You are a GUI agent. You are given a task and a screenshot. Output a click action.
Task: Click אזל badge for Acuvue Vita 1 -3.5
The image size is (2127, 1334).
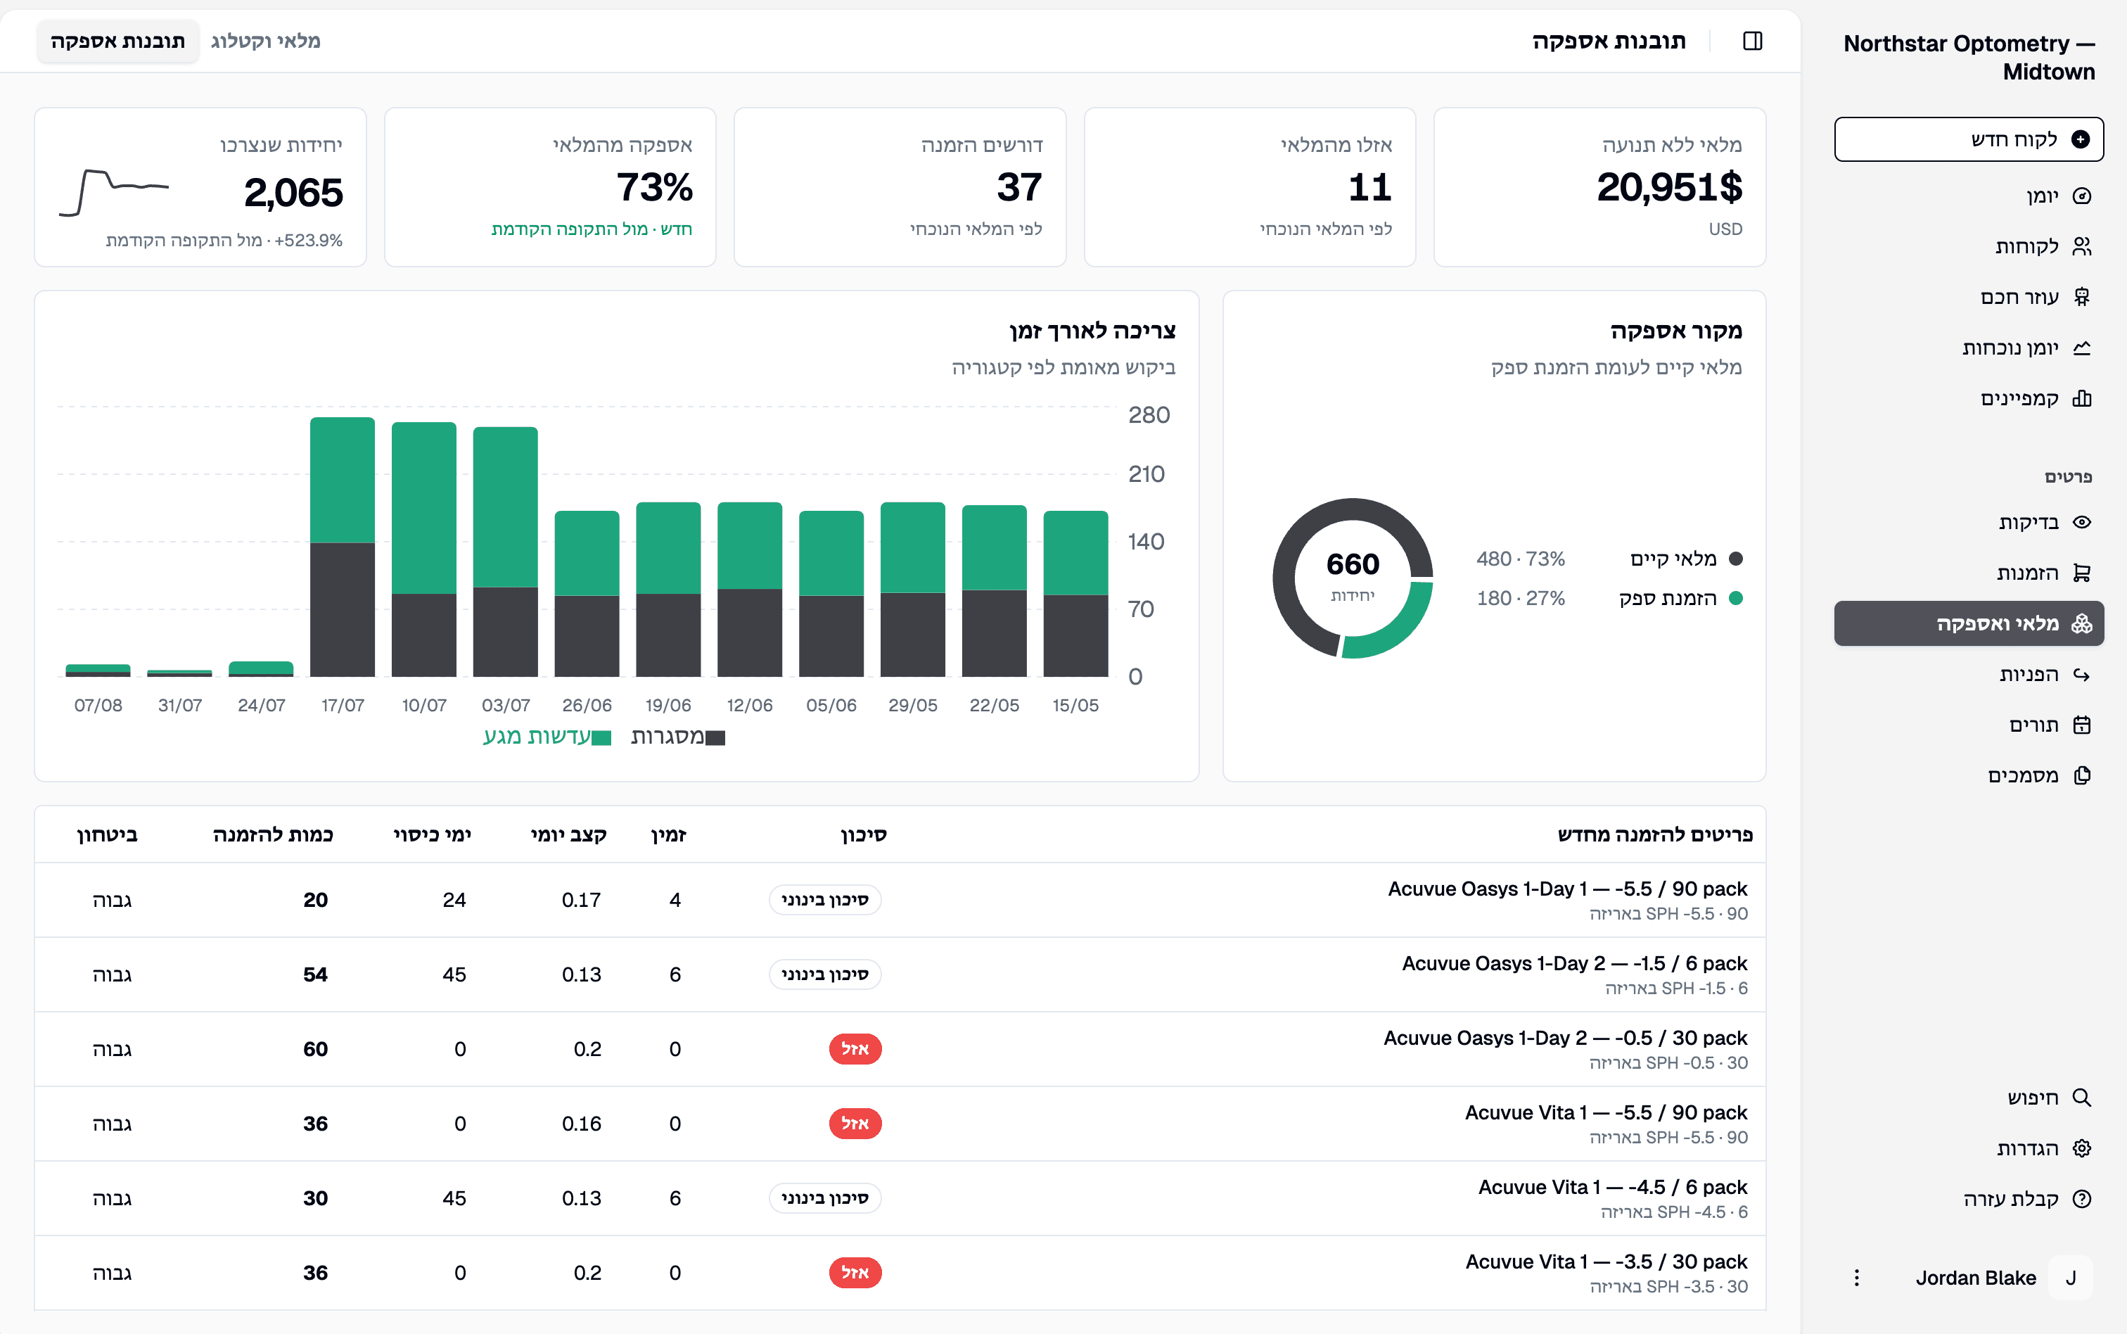coord(855,1273)
